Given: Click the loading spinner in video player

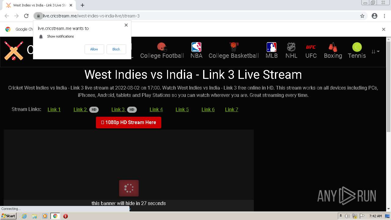Looking at the screenshot, I should [129, 188].
